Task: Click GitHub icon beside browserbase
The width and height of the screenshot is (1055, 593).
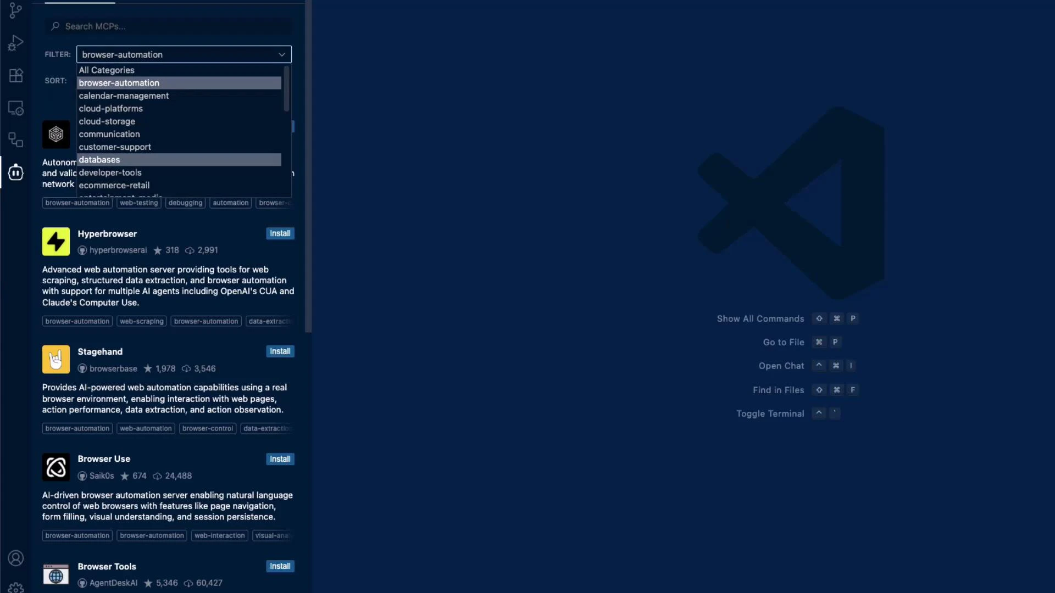Action: (82, 368)
